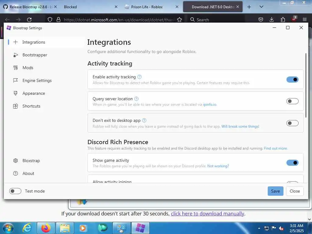Open the Firefox extensions menu
Viewport: 312px width, 234px height.
[283, 19]
